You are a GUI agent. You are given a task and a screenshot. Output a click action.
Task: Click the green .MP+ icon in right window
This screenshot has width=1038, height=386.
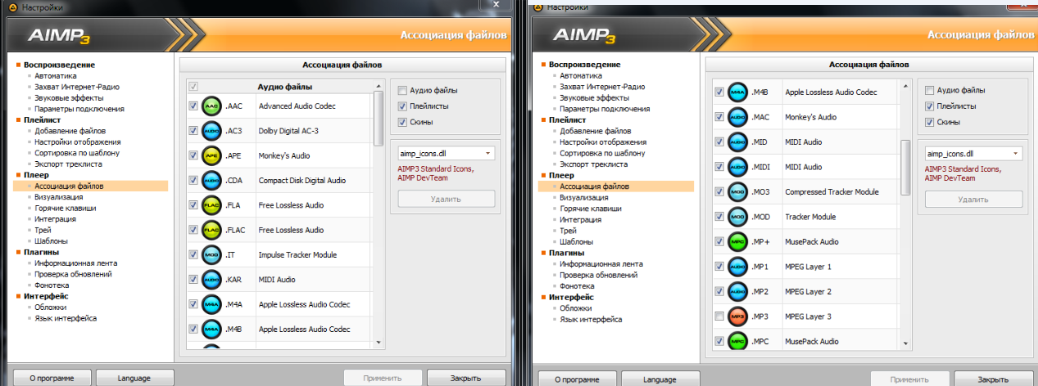click(738, 241)
